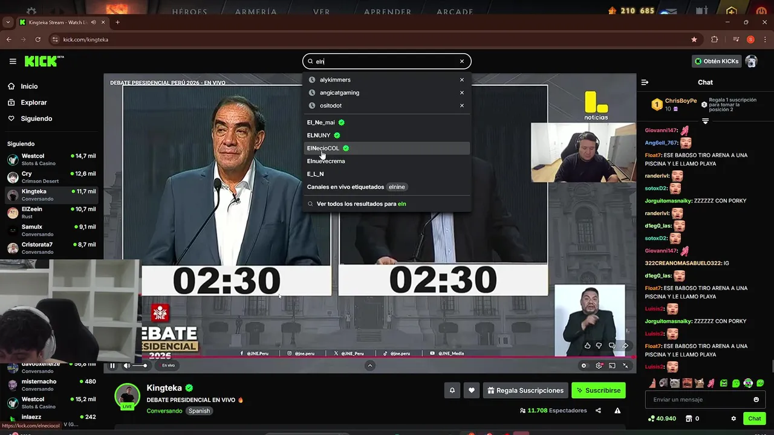The image size is (774, 435).
Task: Go to Inicio in sidebar
Action: (29, 86)
